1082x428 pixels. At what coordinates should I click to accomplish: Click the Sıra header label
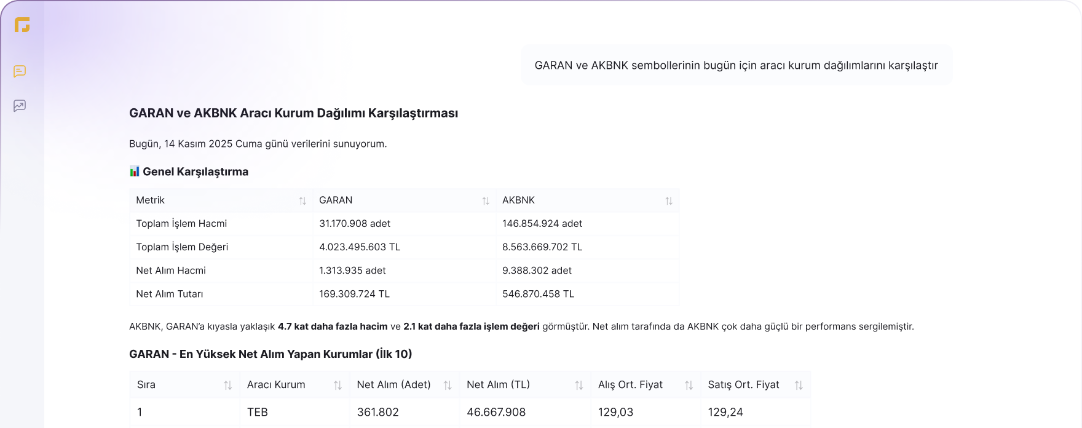146,385
